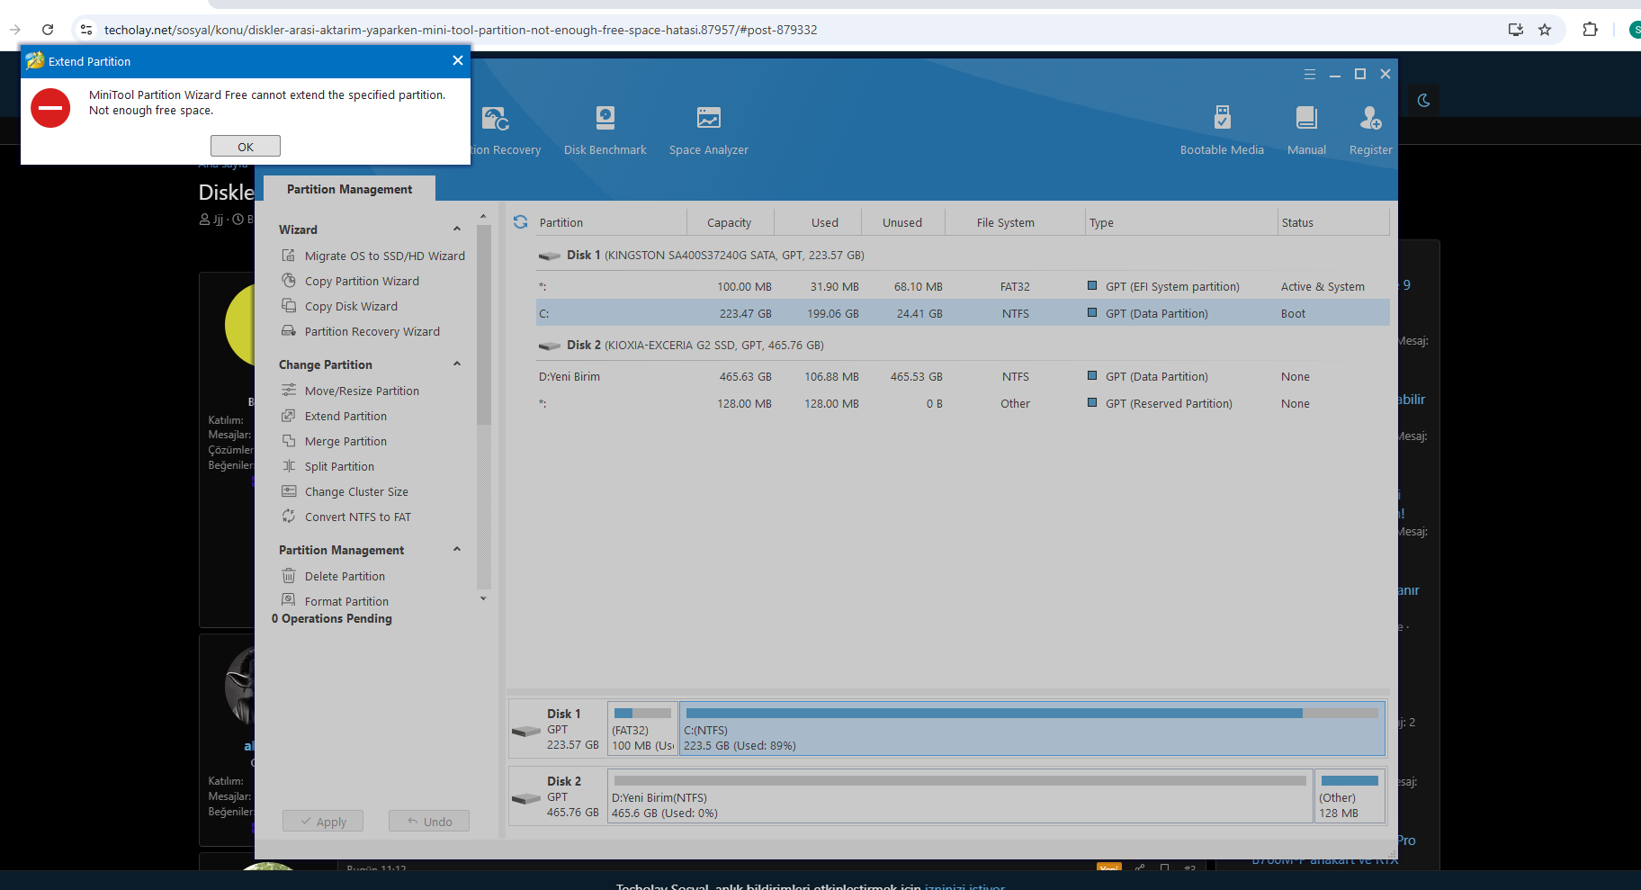Select the 128.00 MB Reserved Partition row
The image size is (1641, 890).
tap(963, 403)
